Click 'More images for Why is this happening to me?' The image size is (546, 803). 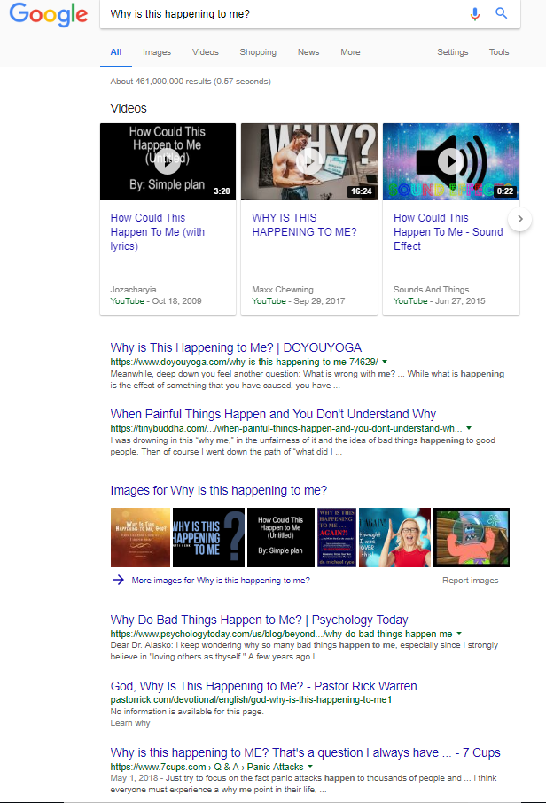point(221,581)
